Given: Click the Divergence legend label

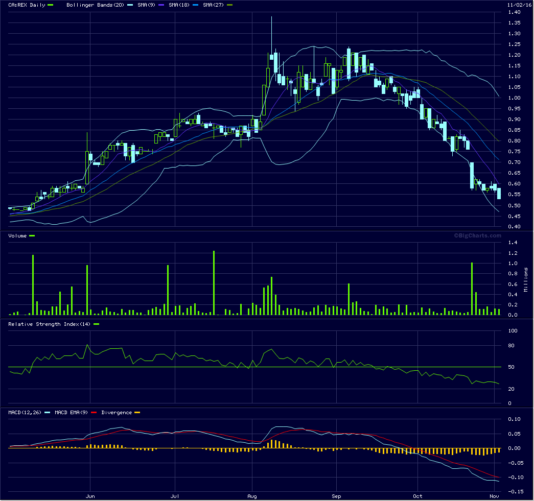Looking at the screenshot, I should point(117,413).
